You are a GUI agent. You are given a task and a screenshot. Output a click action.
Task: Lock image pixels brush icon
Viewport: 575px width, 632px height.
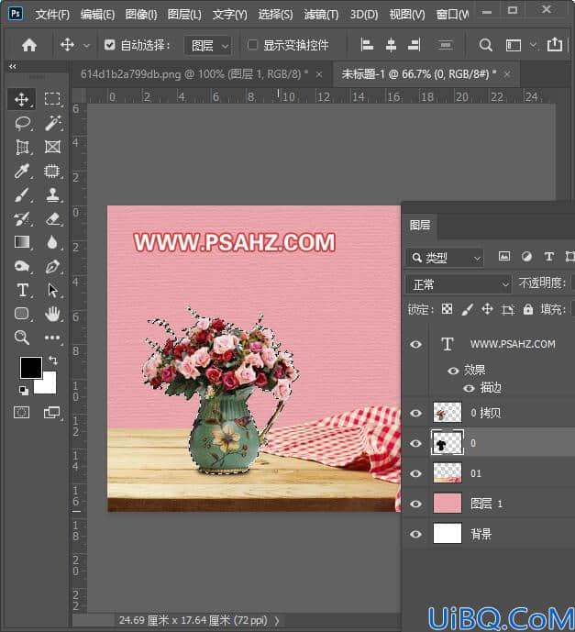467,309
